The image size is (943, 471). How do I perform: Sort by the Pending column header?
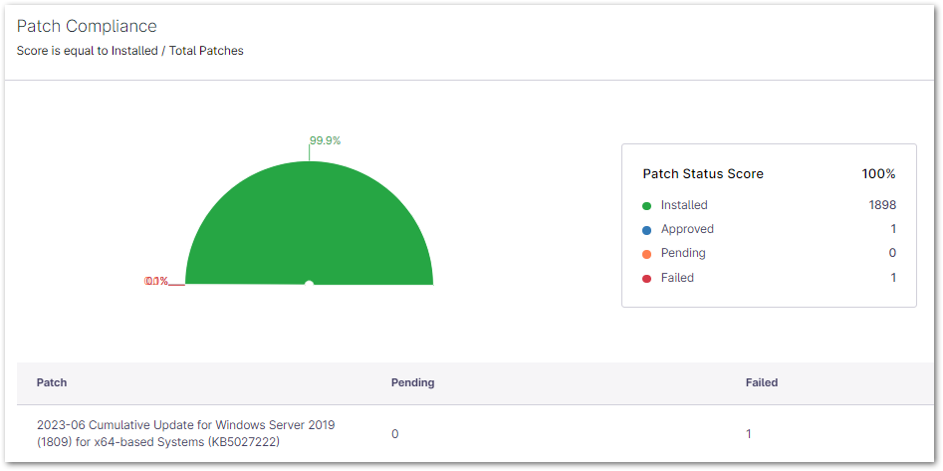pos(412,382)
